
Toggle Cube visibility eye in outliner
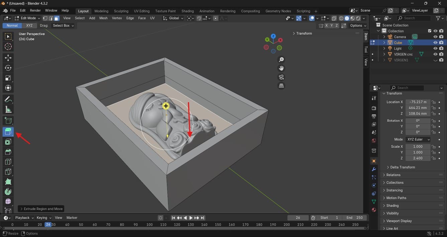[435, 43]
